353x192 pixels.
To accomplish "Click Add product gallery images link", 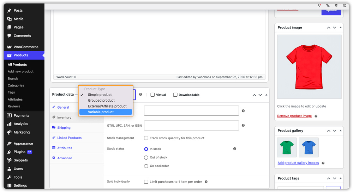I will click(x=298, y=163).
